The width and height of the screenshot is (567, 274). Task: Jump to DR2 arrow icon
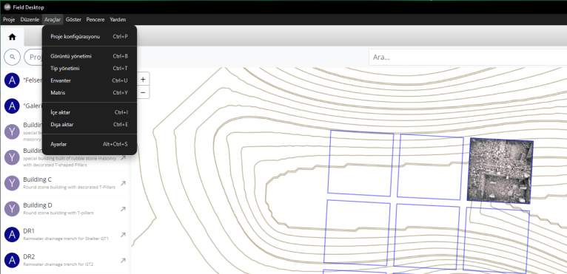[123, 260]
